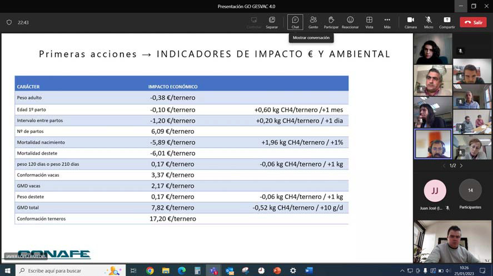Open Outlook from the taskbar
Image resolution: width=493 pixels, height=276 pixels.
pyautogui.click(x=230, y=270)
